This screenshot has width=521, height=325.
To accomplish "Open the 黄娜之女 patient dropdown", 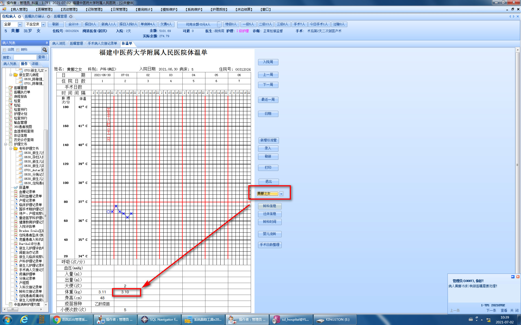I will click(281, 194).
